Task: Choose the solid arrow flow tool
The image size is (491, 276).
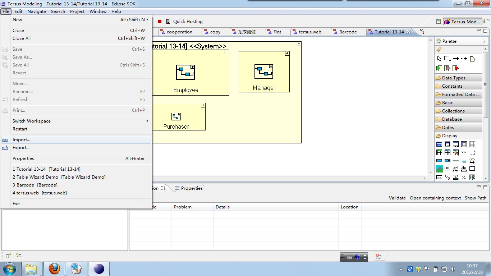Action: pos(455,59)
